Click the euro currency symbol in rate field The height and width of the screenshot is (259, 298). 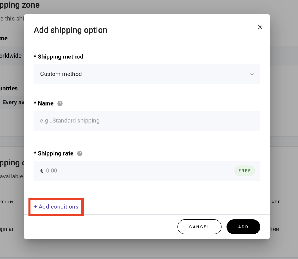(x=42, y=171)
